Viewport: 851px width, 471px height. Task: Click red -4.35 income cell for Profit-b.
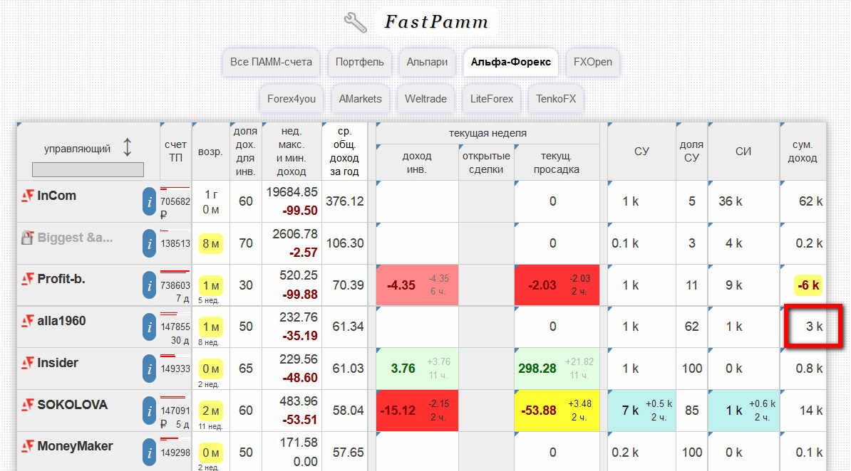pyautogui.click(x=417, y=285)
